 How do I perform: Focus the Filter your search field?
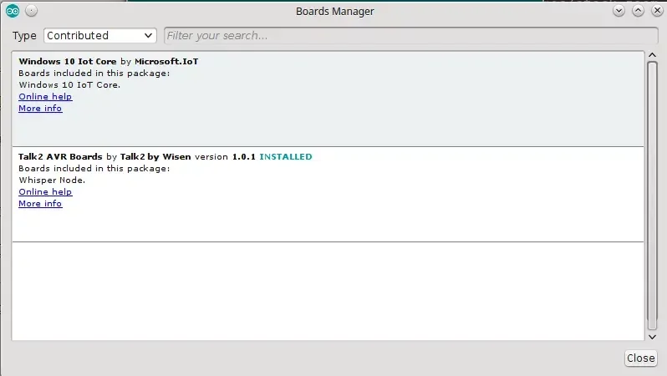(x=411, y=35)
